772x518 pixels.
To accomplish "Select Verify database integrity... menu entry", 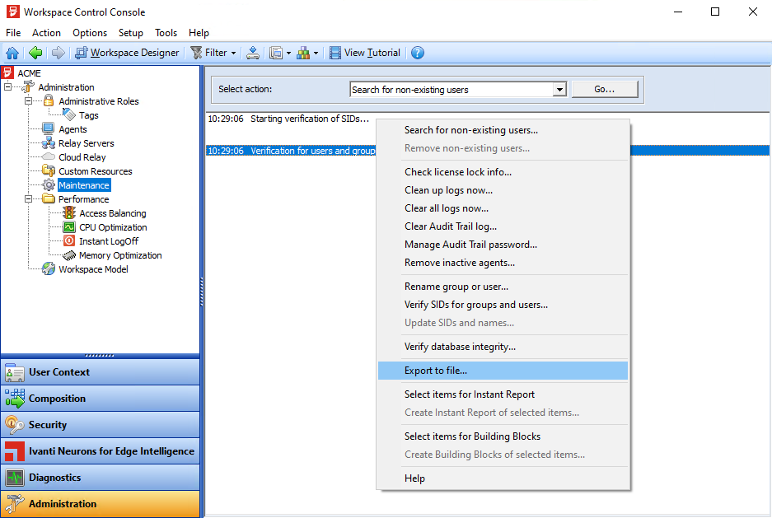I will (x=460, y=347).
